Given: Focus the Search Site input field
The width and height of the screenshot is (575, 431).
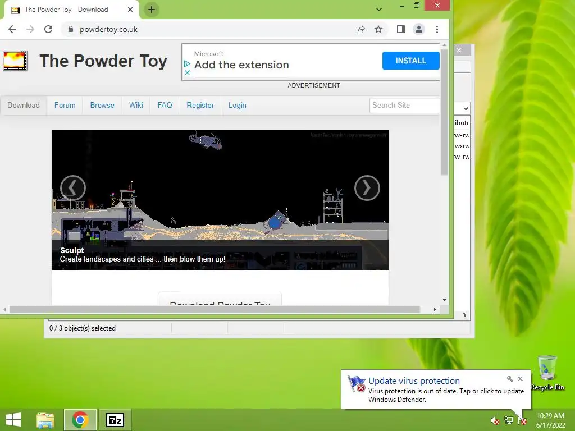Looking at the screenshot, I should pyautogui.click(x=404, y=105).
